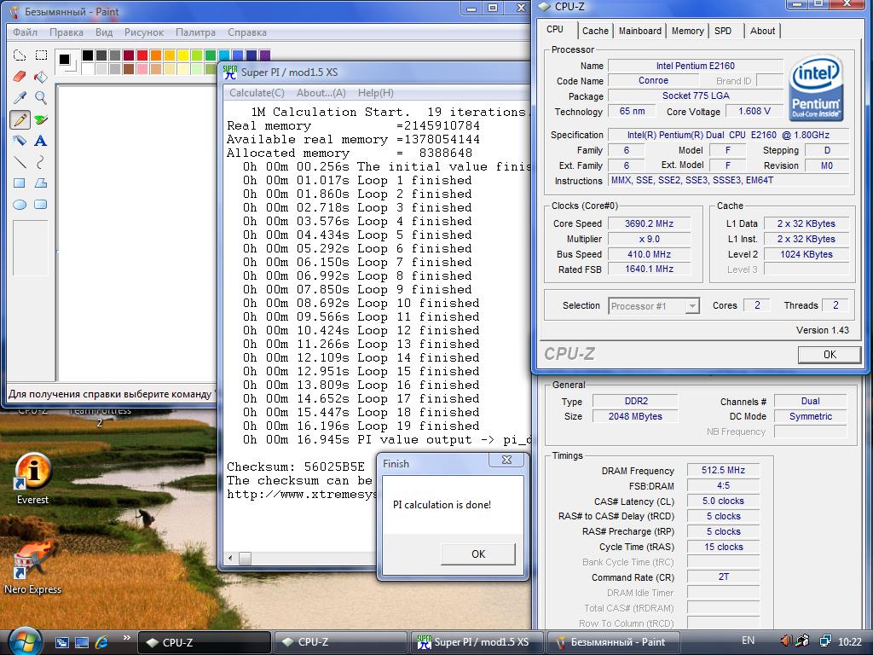Screen dimensions: 873x655
Task: Activate the Magnifier tool in Paint
Action: pos(41,98)
